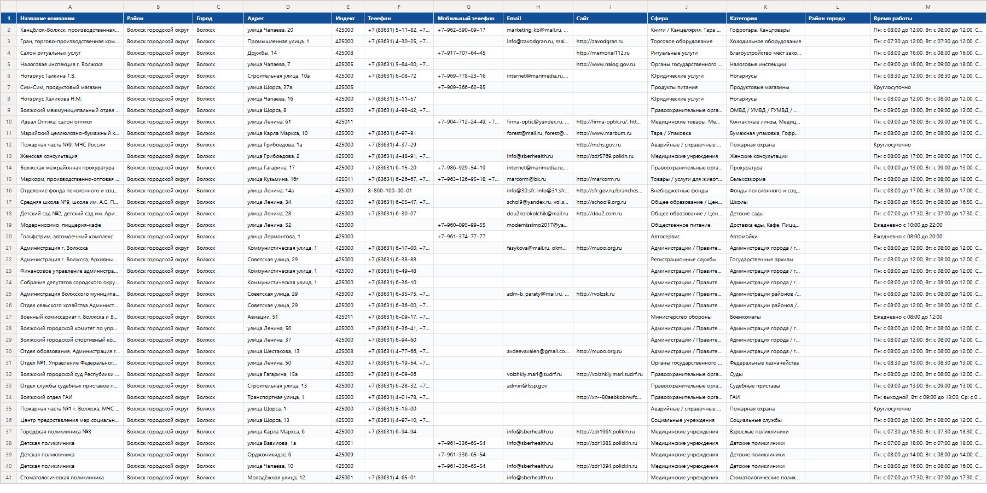987x493 pixels.
Task: Open link 'http://markorm.ru'
Action: [598, 179]
